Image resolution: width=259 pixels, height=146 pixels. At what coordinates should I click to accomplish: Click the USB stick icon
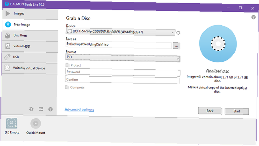[x=7, y=57]
